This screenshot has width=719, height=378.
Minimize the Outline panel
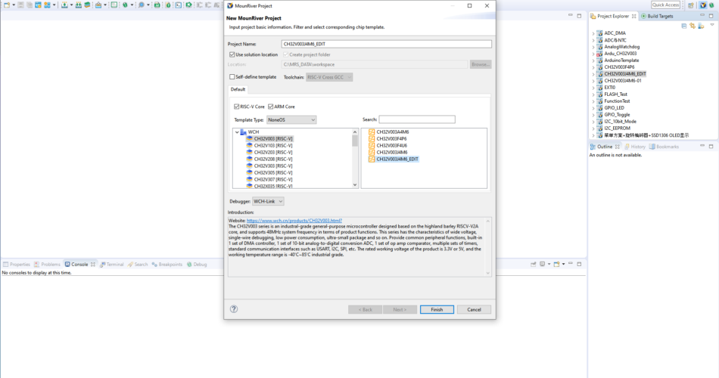702,146
